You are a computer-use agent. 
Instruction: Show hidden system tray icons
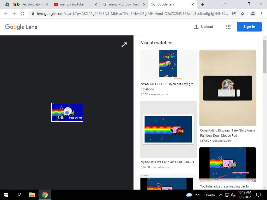[x=221, y=195]
